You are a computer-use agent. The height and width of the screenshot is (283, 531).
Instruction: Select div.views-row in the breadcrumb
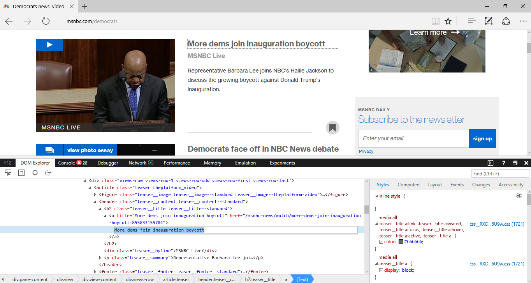(x=140, y=279)
